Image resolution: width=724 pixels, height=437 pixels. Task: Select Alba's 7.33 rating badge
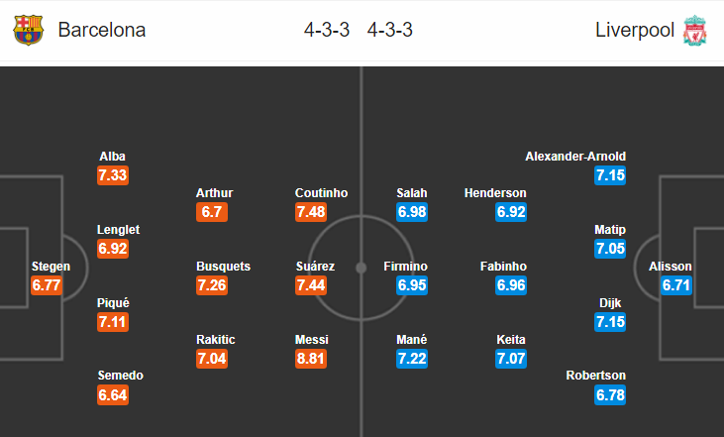click(x=113, y=175)
